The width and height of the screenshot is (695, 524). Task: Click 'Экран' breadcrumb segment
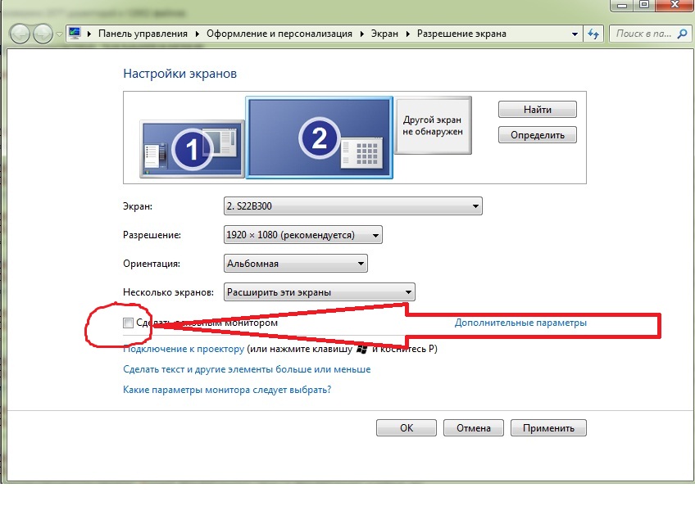click(x=384, y=34)
